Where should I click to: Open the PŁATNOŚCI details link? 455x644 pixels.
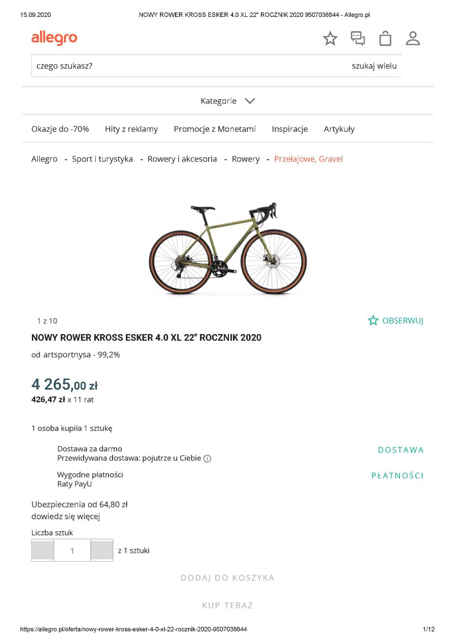pyautogui.click(x=397, y=475)
